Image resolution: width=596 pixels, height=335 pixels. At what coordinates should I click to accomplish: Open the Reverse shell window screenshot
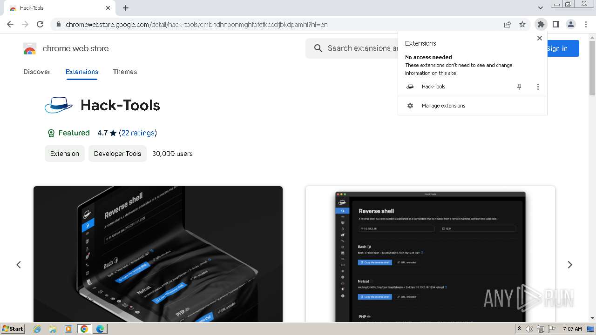pyautogui.click(x=430, y=254)
